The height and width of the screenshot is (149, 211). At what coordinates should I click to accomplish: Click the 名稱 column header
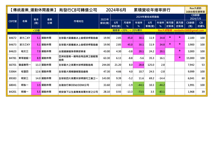25,21
